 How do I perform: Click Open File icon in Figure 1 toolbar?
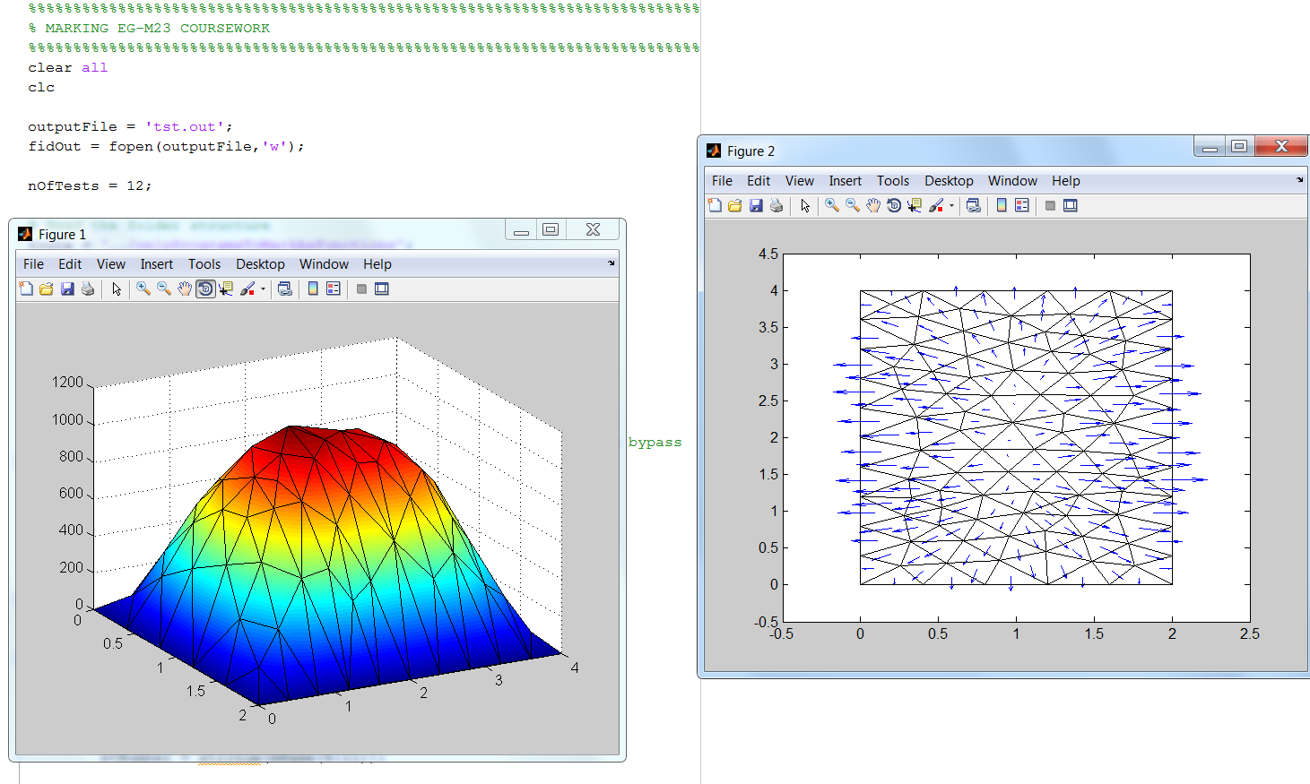[47, 289]
